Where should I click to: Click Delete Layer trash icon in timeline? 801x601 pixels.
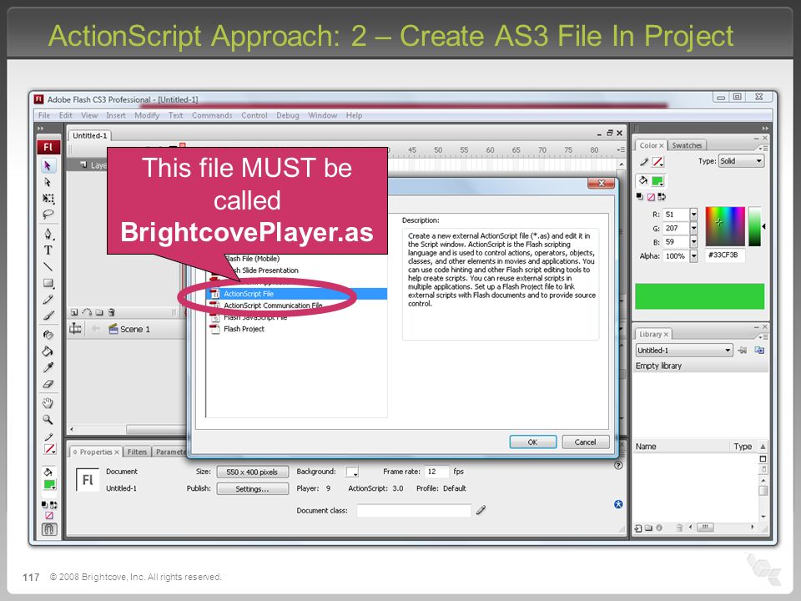pyautogui.click(x=111, y=312)
